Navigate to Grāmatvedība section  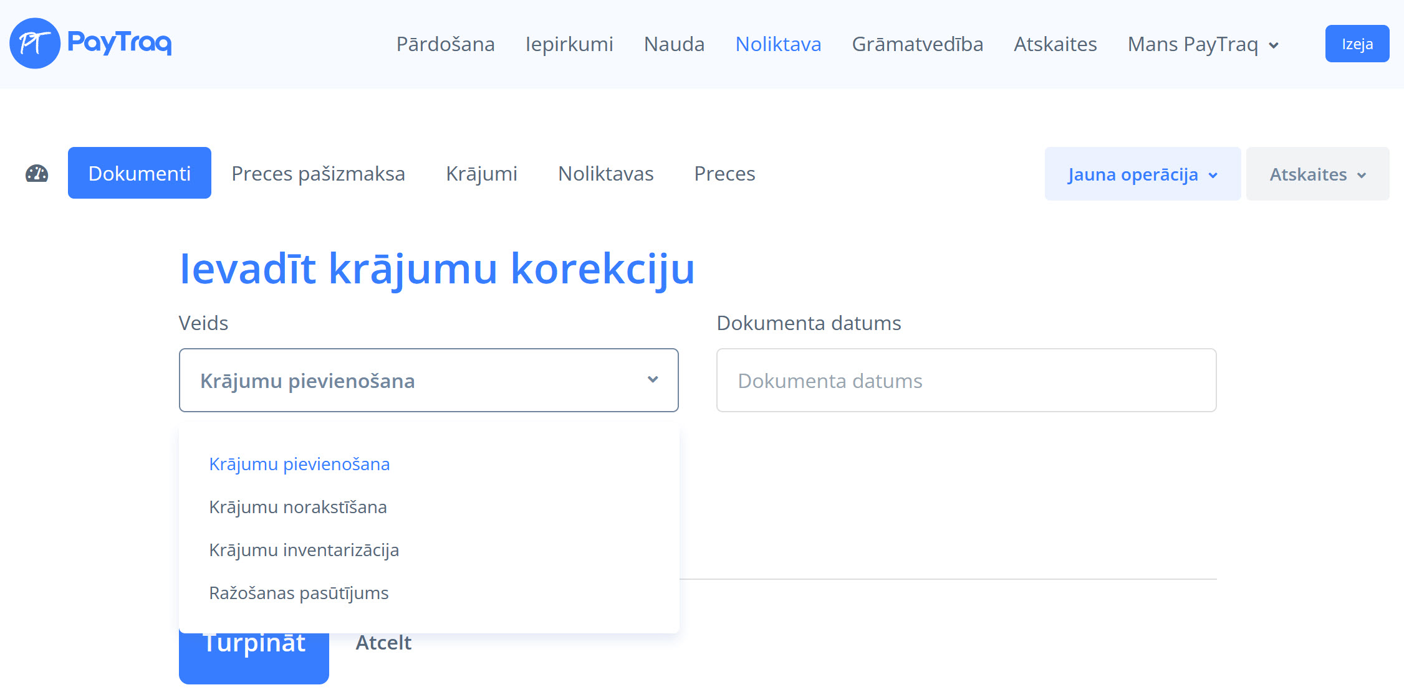point(917,44)
